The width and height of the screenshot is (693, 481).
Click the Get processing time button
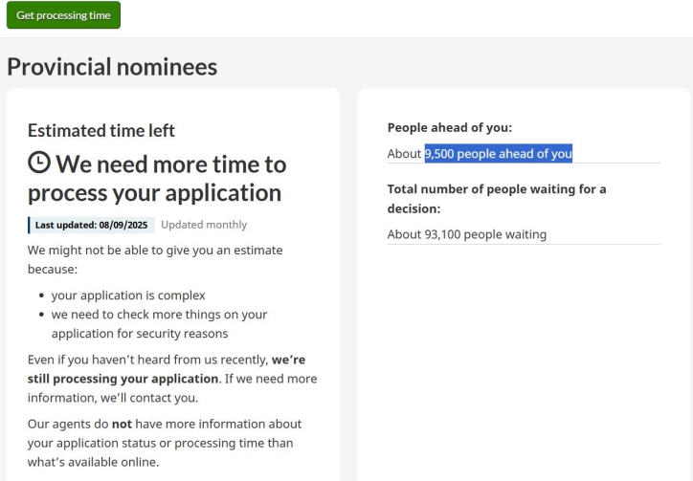(x=63, y=15)
